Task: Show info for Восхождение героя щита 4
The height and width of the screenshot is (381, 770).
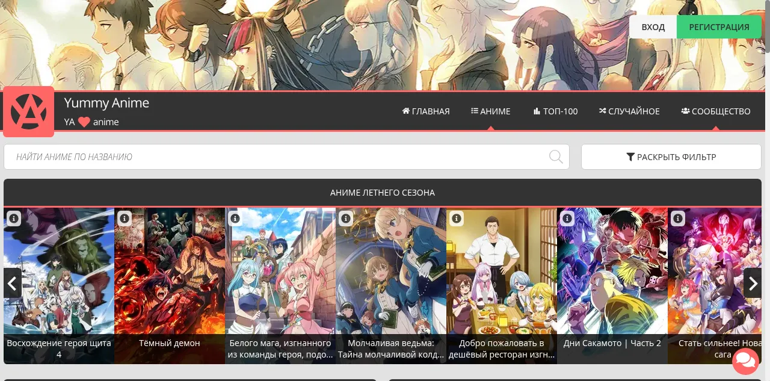Action: coord(14,218)
